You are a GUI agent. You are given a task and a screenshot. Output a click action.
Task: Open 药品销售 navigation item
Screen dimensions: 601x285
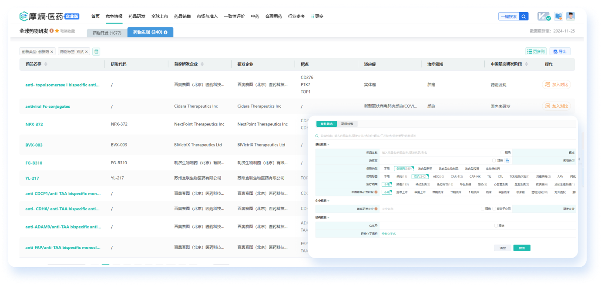coord(182,17)
